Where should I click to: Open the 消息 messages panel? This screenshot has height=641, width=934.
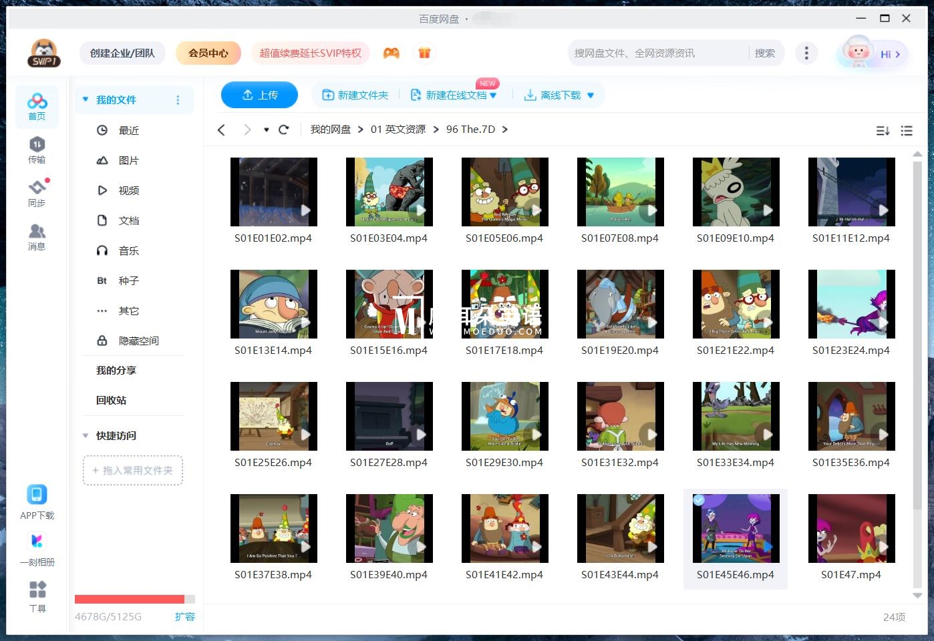click(37, 237)
